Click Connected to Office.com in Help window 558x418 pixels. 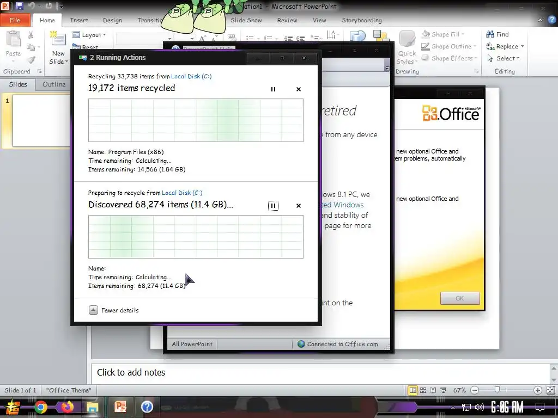(338, 344)
